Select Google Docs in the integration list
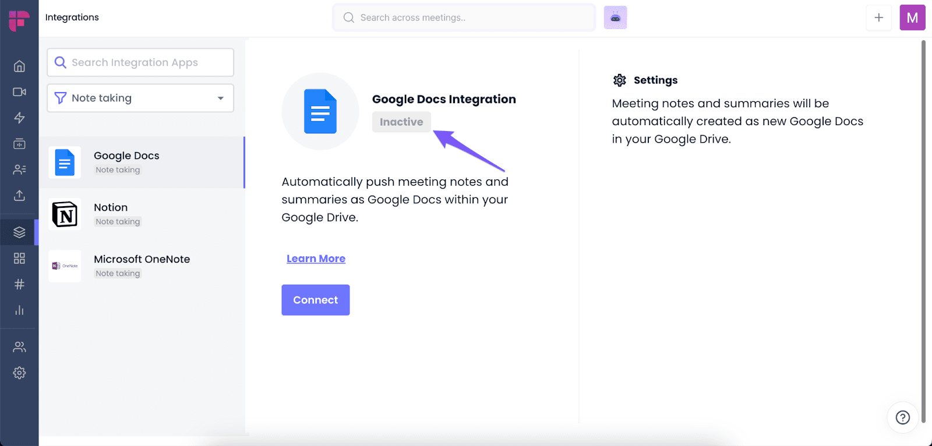Screen dimensions: 932x446 coord(142,162)
